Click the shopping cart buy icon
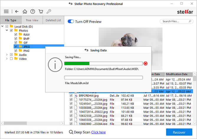Image resolution: width=197 pixels, height=139 pixels. (41, 12)
